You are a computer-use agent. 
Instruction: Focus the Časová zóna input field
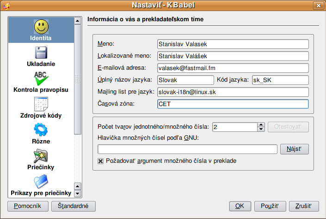pyautogui.click(x=233, y=104)
